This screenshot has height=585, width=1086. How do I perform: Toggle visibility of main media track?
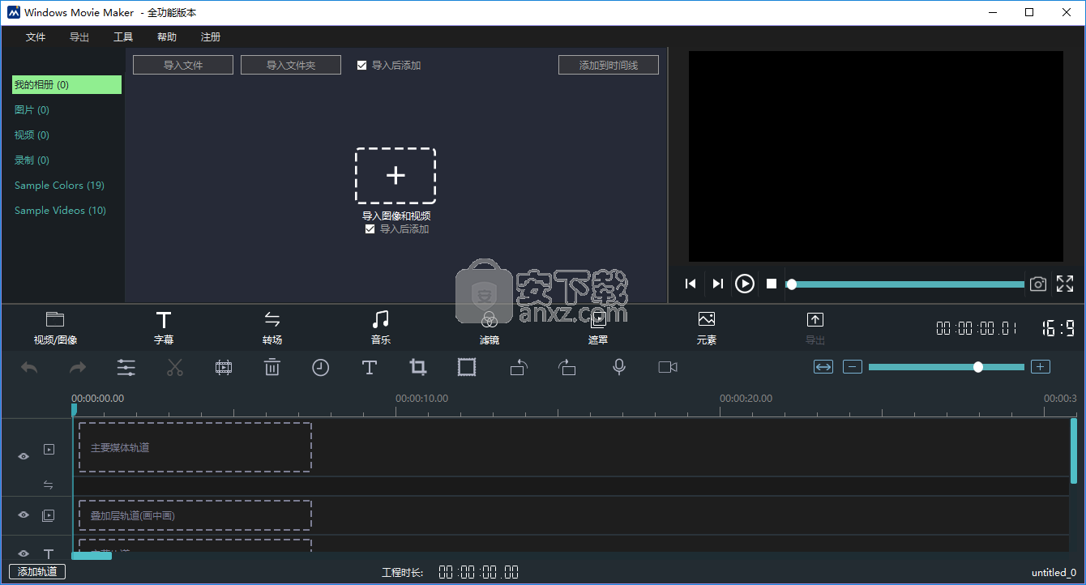(24, 456)
